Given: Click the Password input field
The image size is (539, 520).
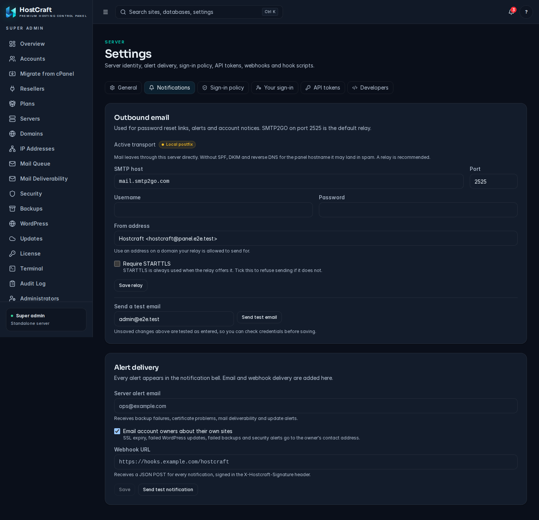Looking at the screenshot, I should (418, 210).
